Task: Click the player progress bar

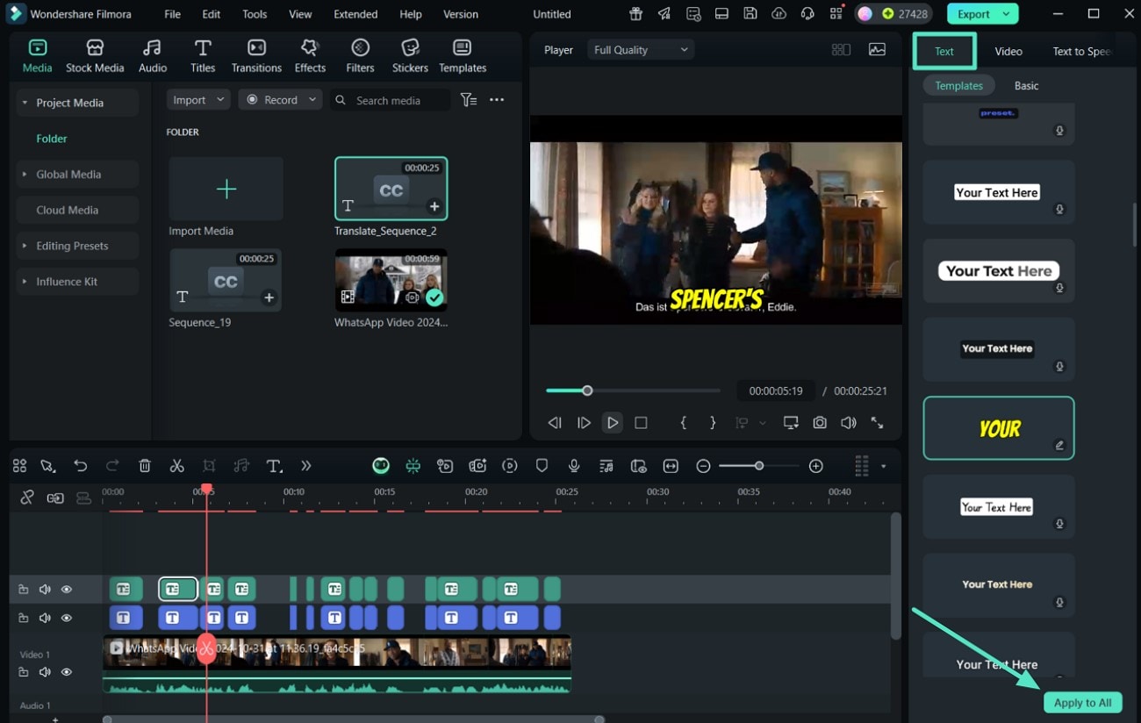Action: (x=633, y=390)
